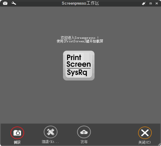
Task: Click the 关闭(C) label text
Action: (x=144, y=142)
